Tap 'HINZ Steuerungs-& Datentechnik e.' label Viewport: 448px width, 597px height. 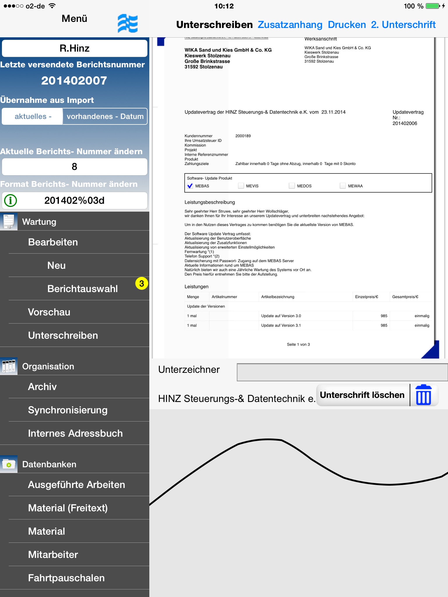pyautogui.click(x=237, y=398)
